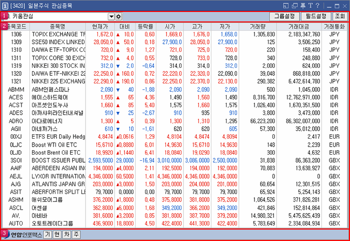Click the 필드설정 button
Viewport: 350px width, 241px height.
316,16
